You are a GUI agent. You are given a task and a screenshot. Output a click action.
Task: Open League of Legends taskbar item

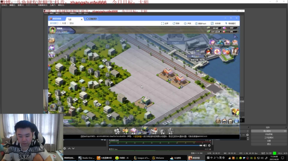pos(142,158)
